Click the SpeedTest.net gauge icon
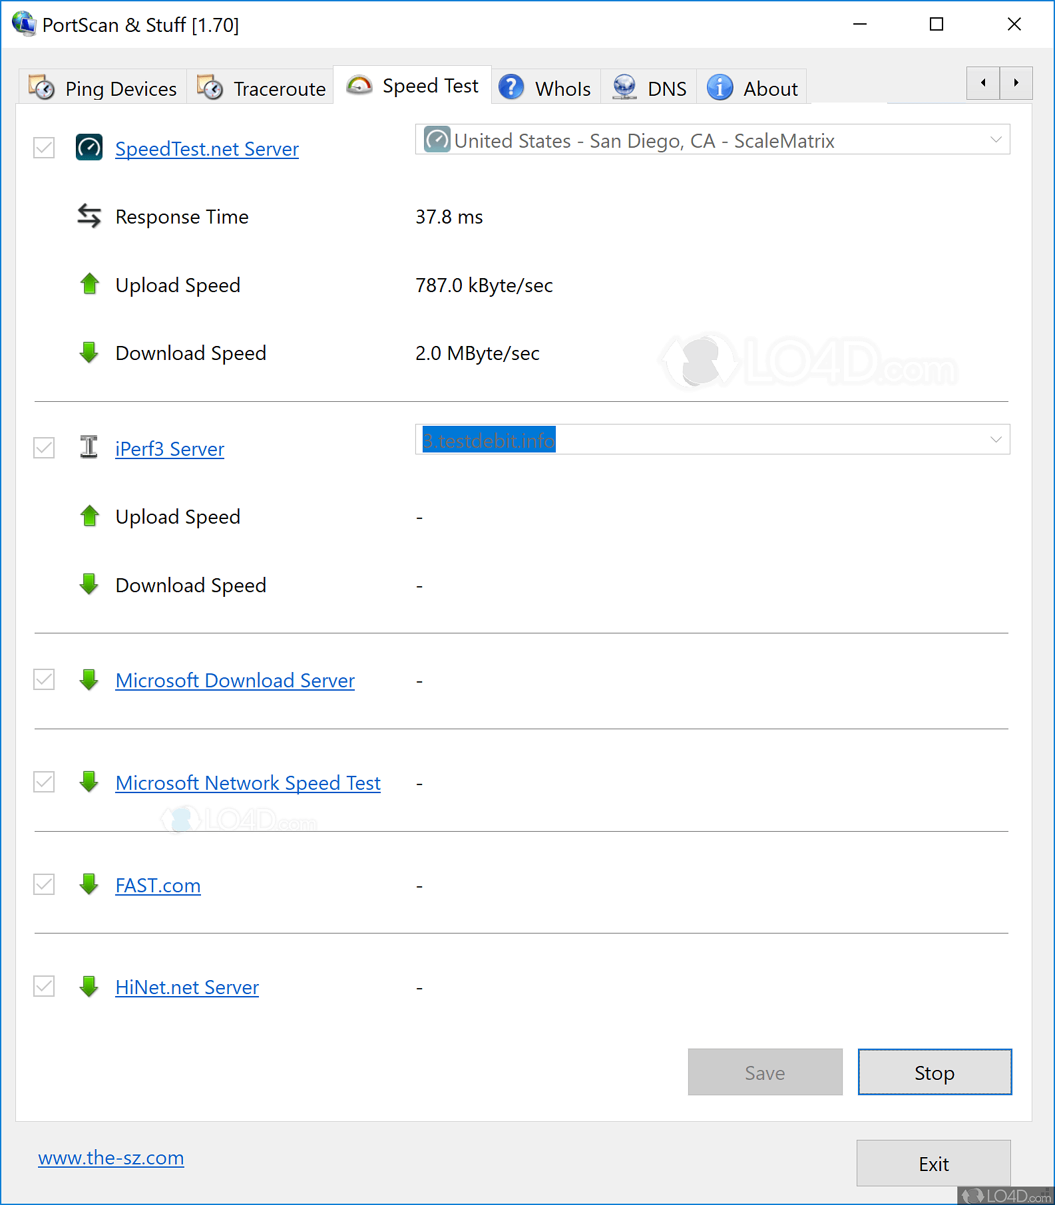The height and width of the screenshot is (1205, 1055). [89, 148]
